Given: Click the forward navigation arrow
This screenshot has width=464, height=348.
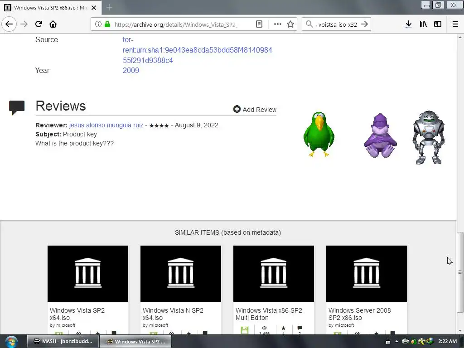Looking at the screenshot, I should (x=24, y=24).
